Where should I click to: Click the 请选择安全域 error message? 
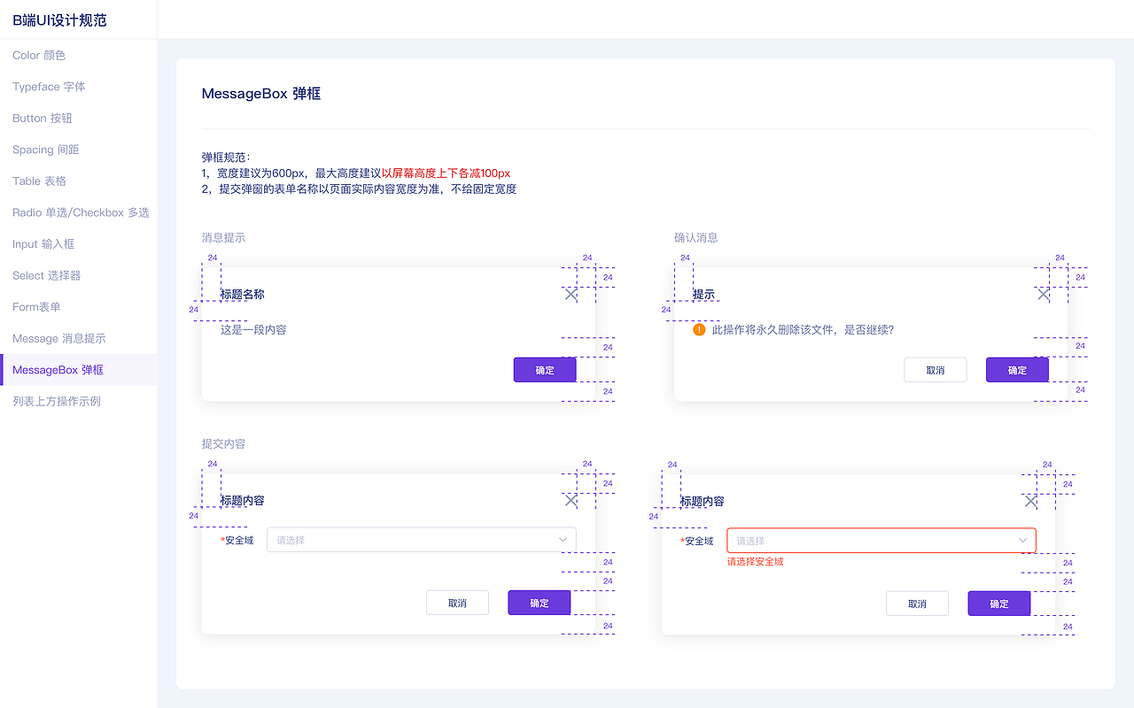pyautogui.click(x=755, y=561)
